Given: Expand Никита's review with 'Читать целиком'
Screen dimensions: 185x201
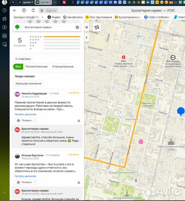Looking at the screenshot, I should tap(25, 114).
